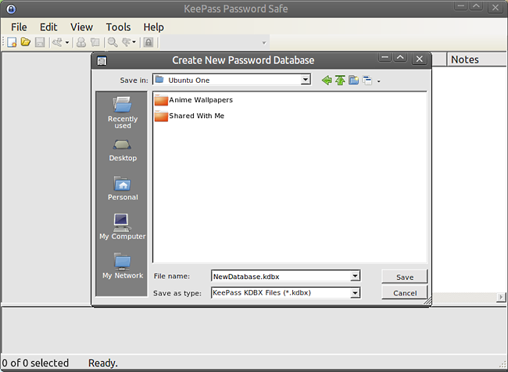Screen dimensions: 508x372
Task: Select My Network in places sidebar
Action: click(123, 266)
